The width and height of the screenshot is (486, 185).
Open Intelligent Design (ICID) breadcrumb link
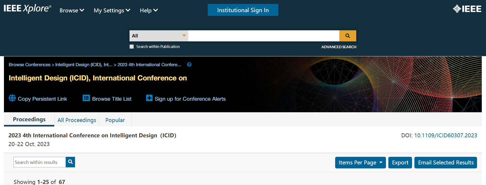click(x=84, y=65)
